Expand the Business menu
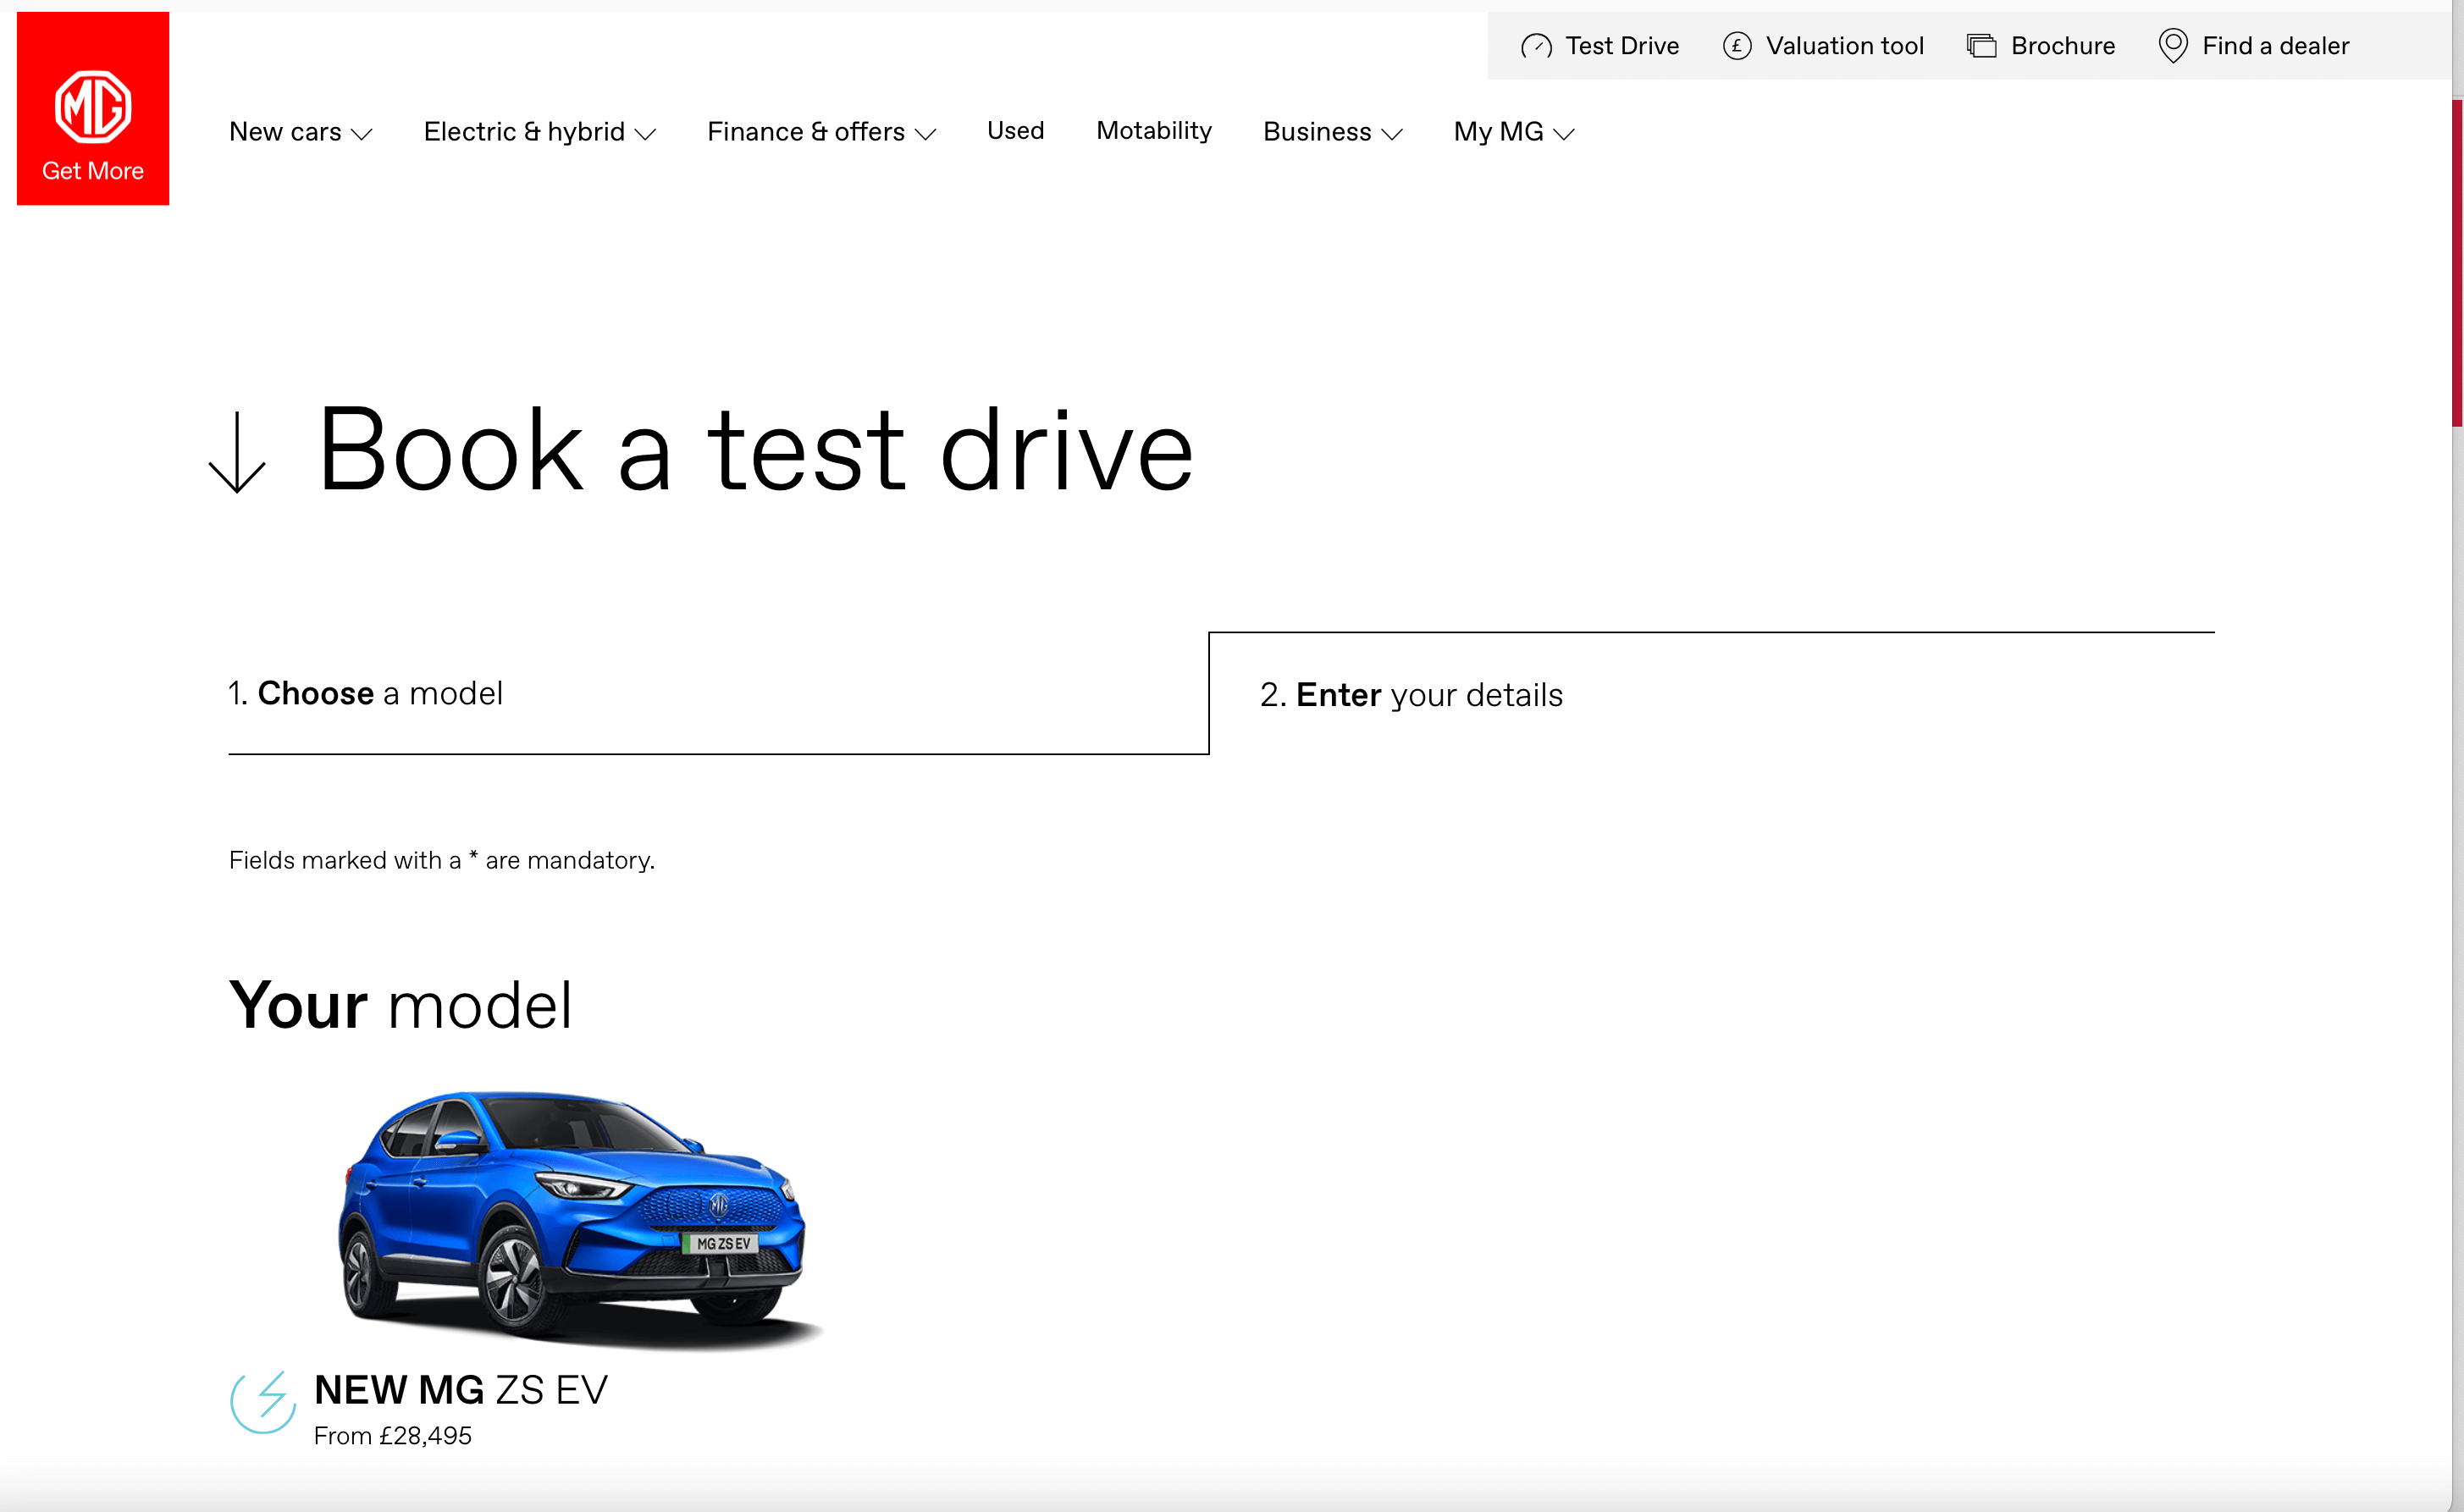The height and width of the screenshot is (1512, 2464). point(1332,132)
